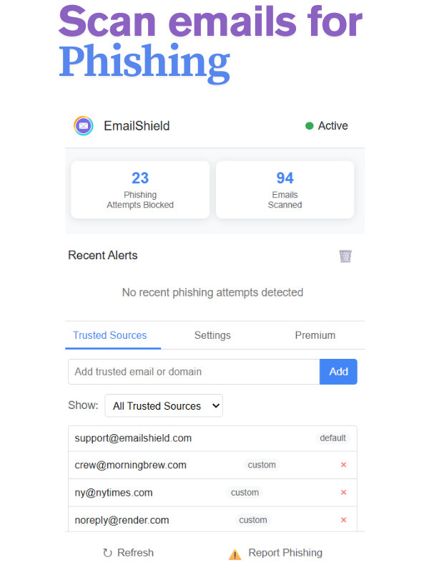Image resolution: width=429 pixels, height=573 pixels.
Task: Select the Emails Scanned stat card
Action: [x=285, y=189]
